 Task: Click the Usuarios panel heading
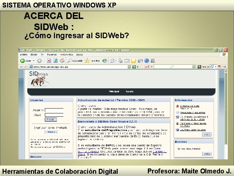click(36, 100)
